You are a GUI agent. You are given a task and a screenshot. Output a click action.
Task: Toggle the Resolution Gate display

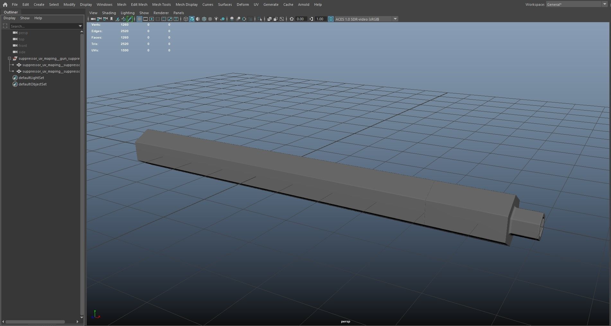click(x=152, y=19)
